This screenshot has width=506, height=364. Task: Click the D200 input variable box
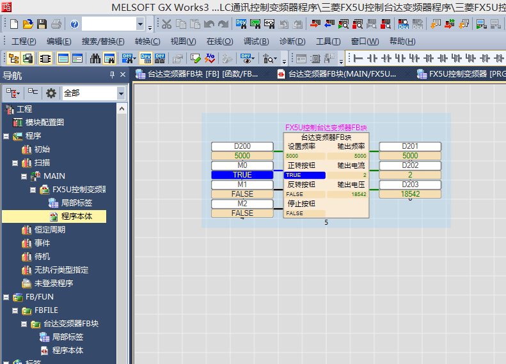pyautogui.click(x=242, y=146)
